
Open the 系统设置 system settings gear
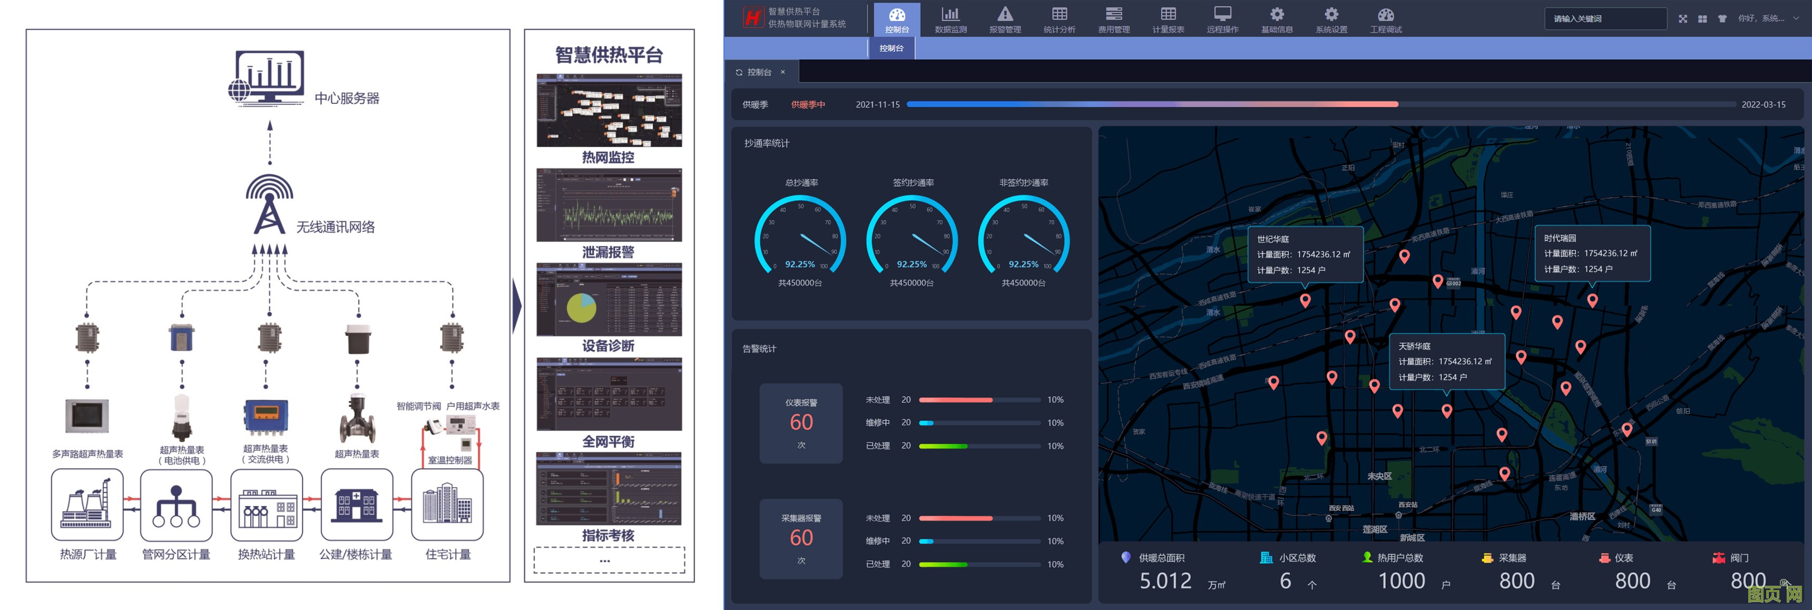point(1331,15)
